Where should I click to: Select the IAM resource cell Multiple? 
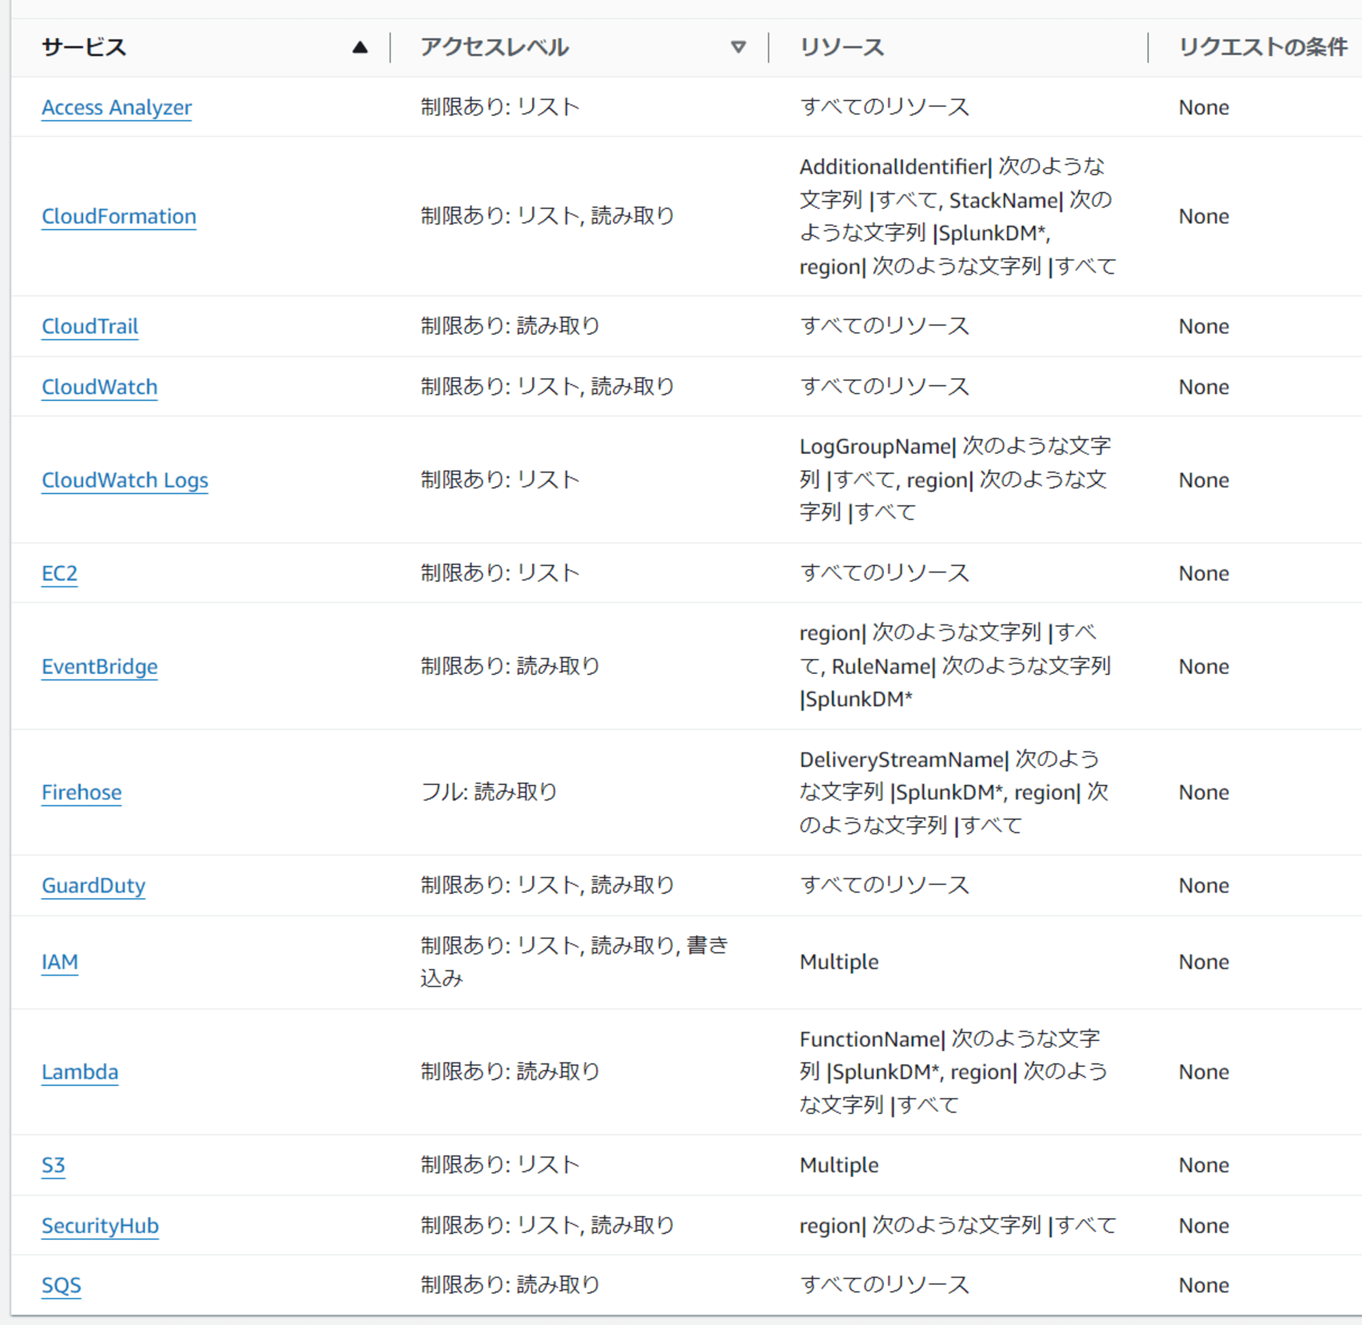[839, 963]
